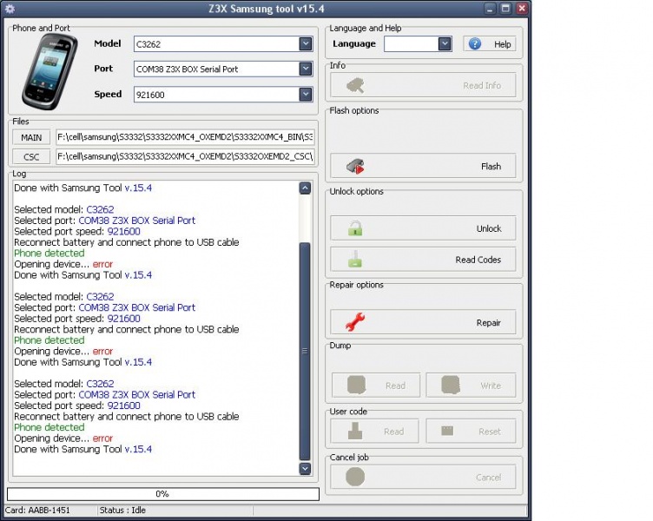Click the Unlock button label

click(489, 228)
